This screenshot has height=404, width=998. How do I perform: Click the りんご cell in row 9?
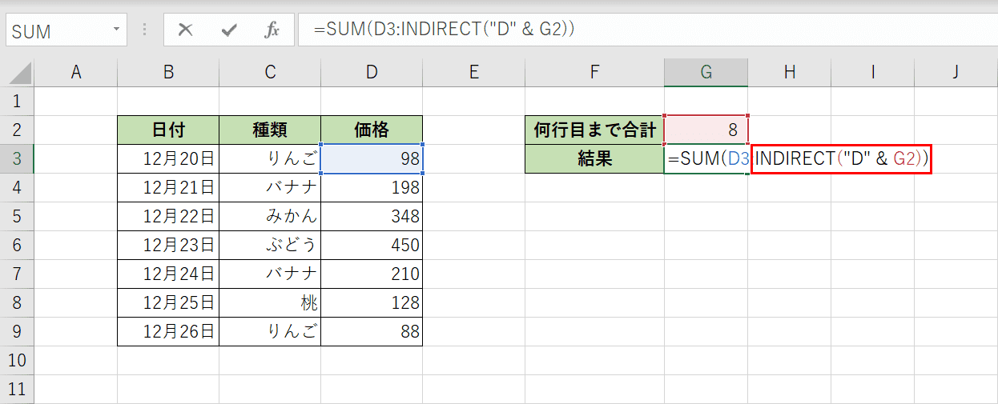(270, 331)
